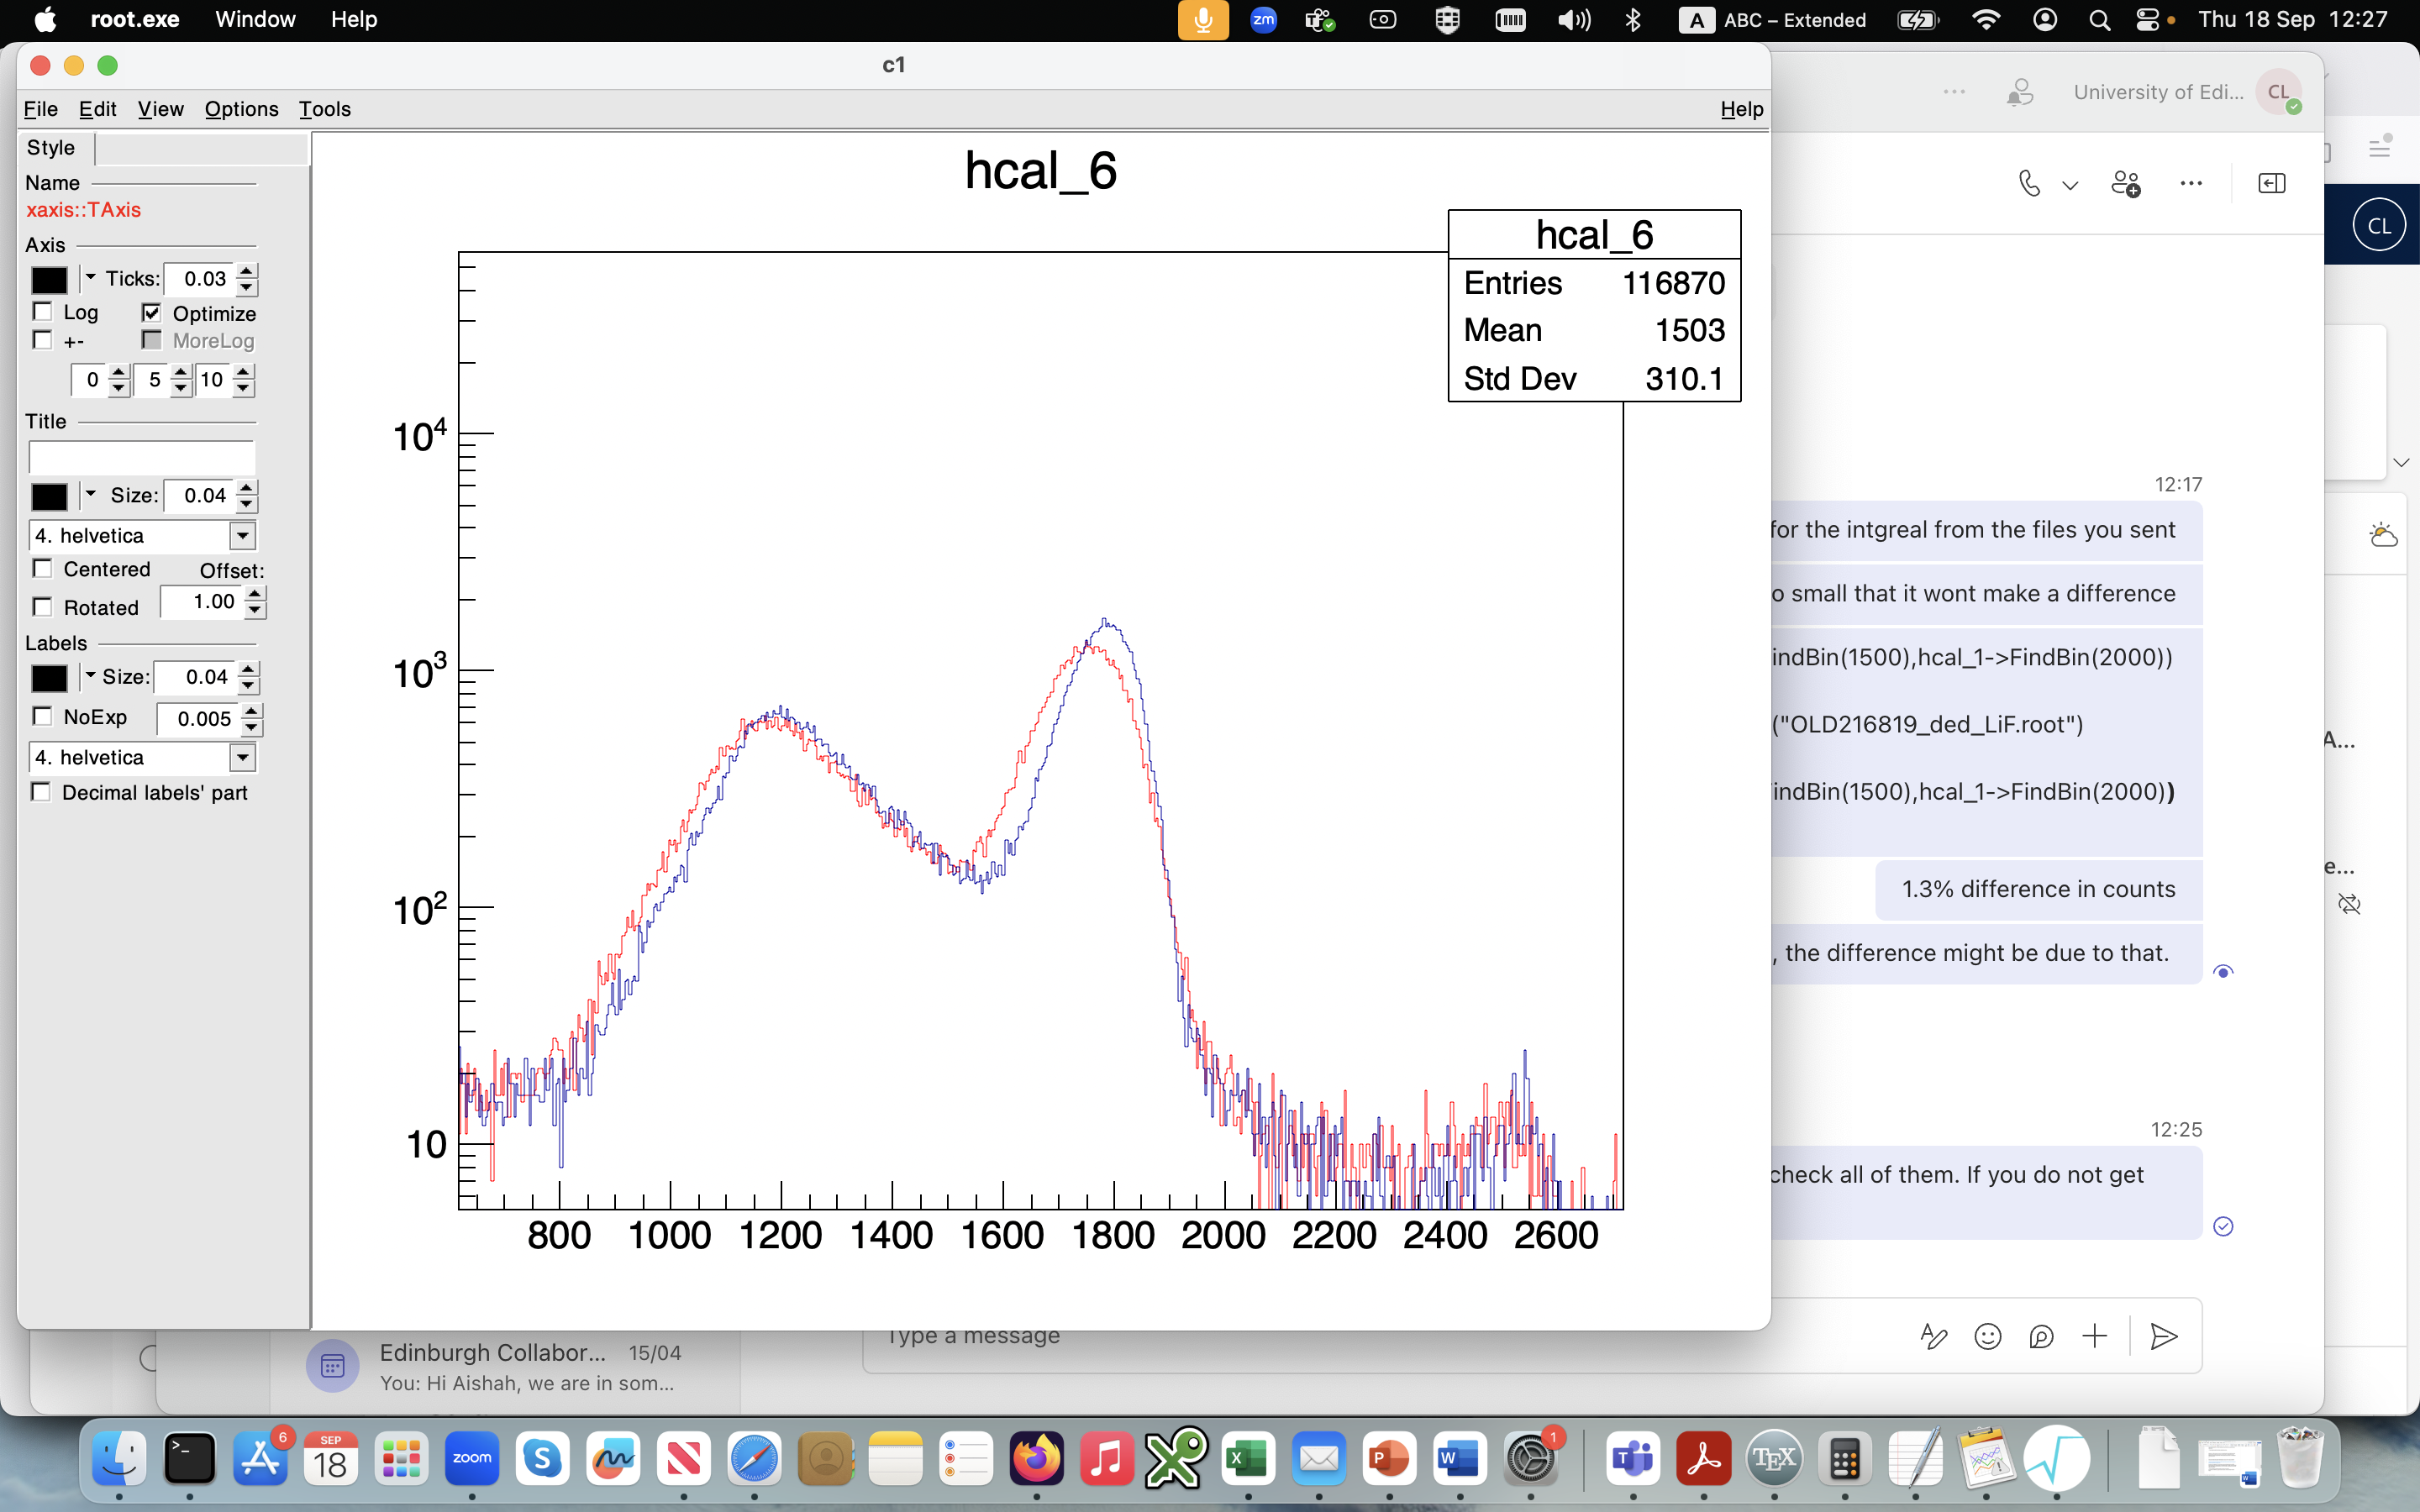Open the chat in a side pane icon
The image size is (2420, 1512).
tap(2273, 183)
